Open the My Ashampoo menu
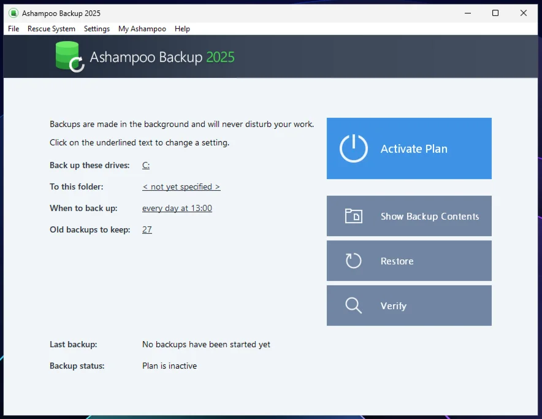Image resolution: width=542 pixels, height=419 pixels. pos(142,29)
